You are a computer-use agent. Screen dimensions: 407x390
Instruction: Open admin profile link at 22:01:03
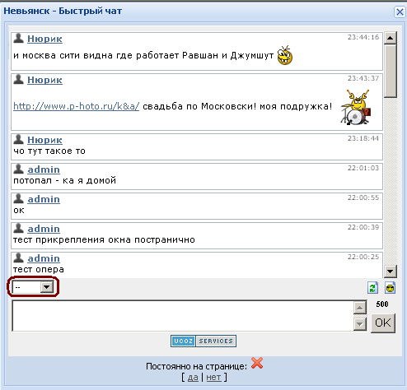coord(44,169)
